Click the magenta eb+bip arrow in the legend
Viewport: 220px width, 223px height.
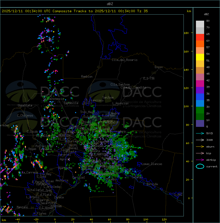point(200,160)
